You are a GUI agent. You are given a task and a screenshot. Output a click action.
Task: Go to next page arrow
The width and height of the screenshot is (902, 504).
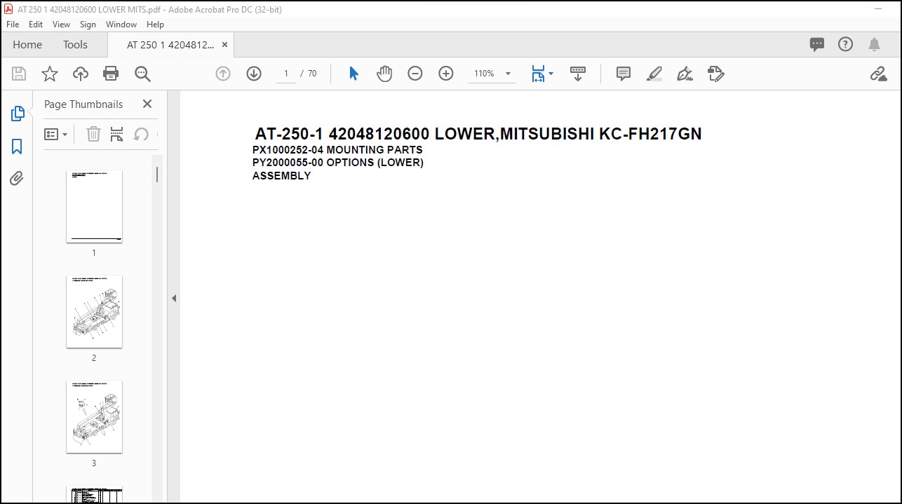(x=254, y=74)
